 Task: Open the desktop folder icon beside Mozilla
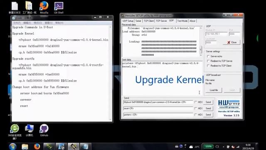coord(30,7)
